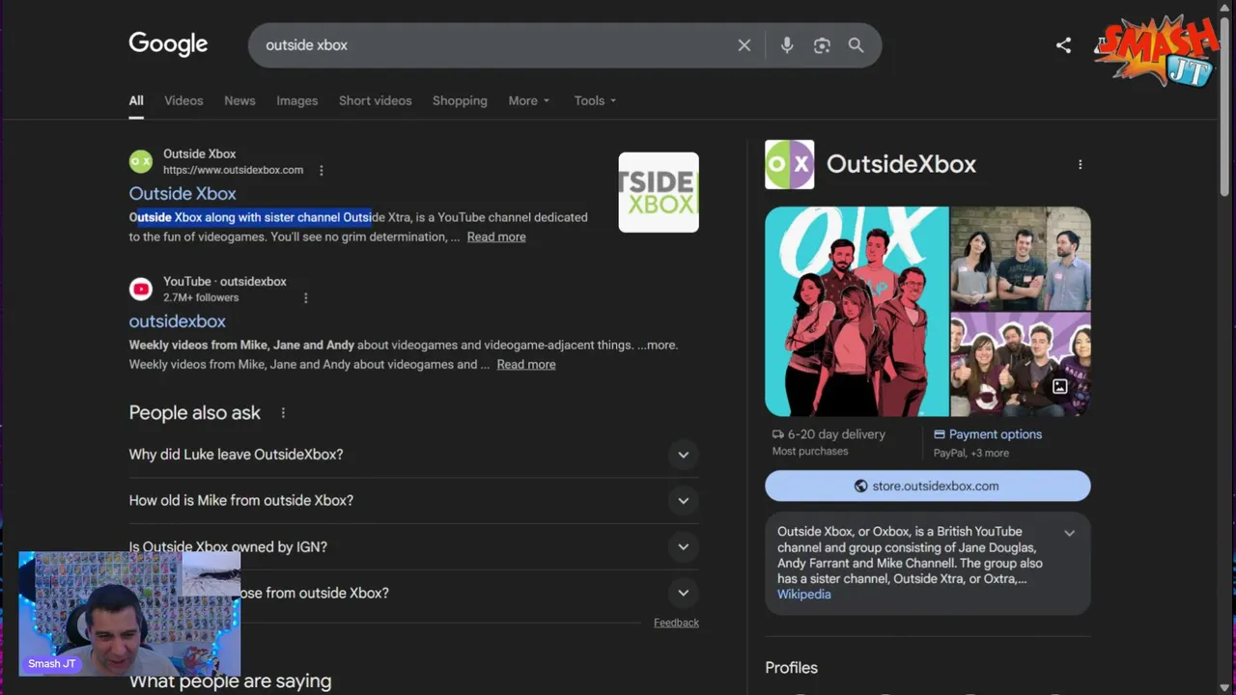
Task: Click the magnifier search icon
Action: (x=857, y=45)
